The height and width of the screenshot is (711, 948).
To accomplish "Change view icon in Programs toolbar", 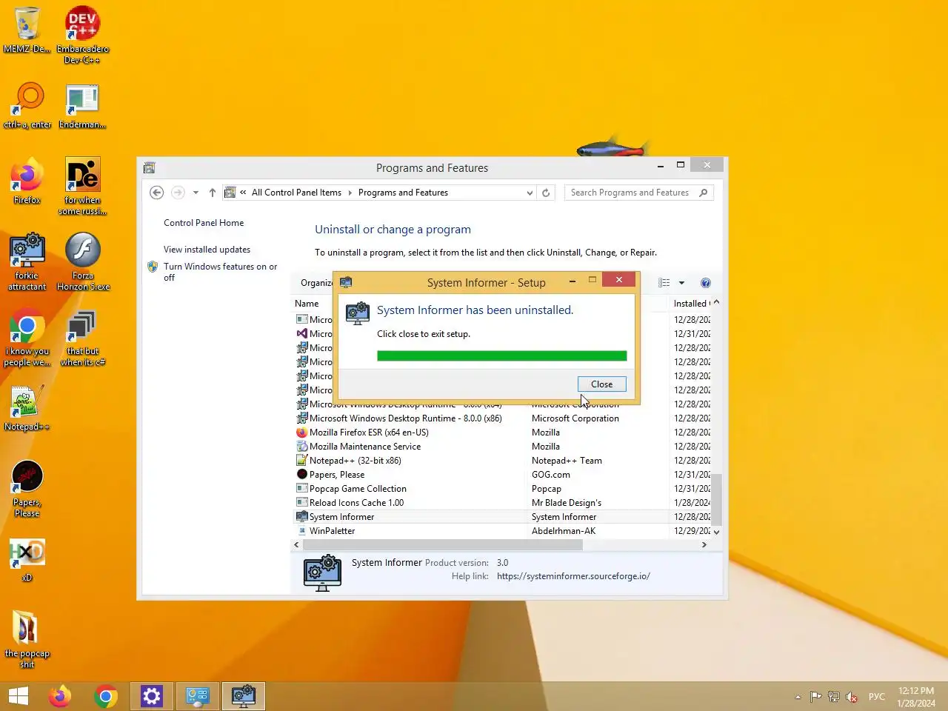I will 664,283.
